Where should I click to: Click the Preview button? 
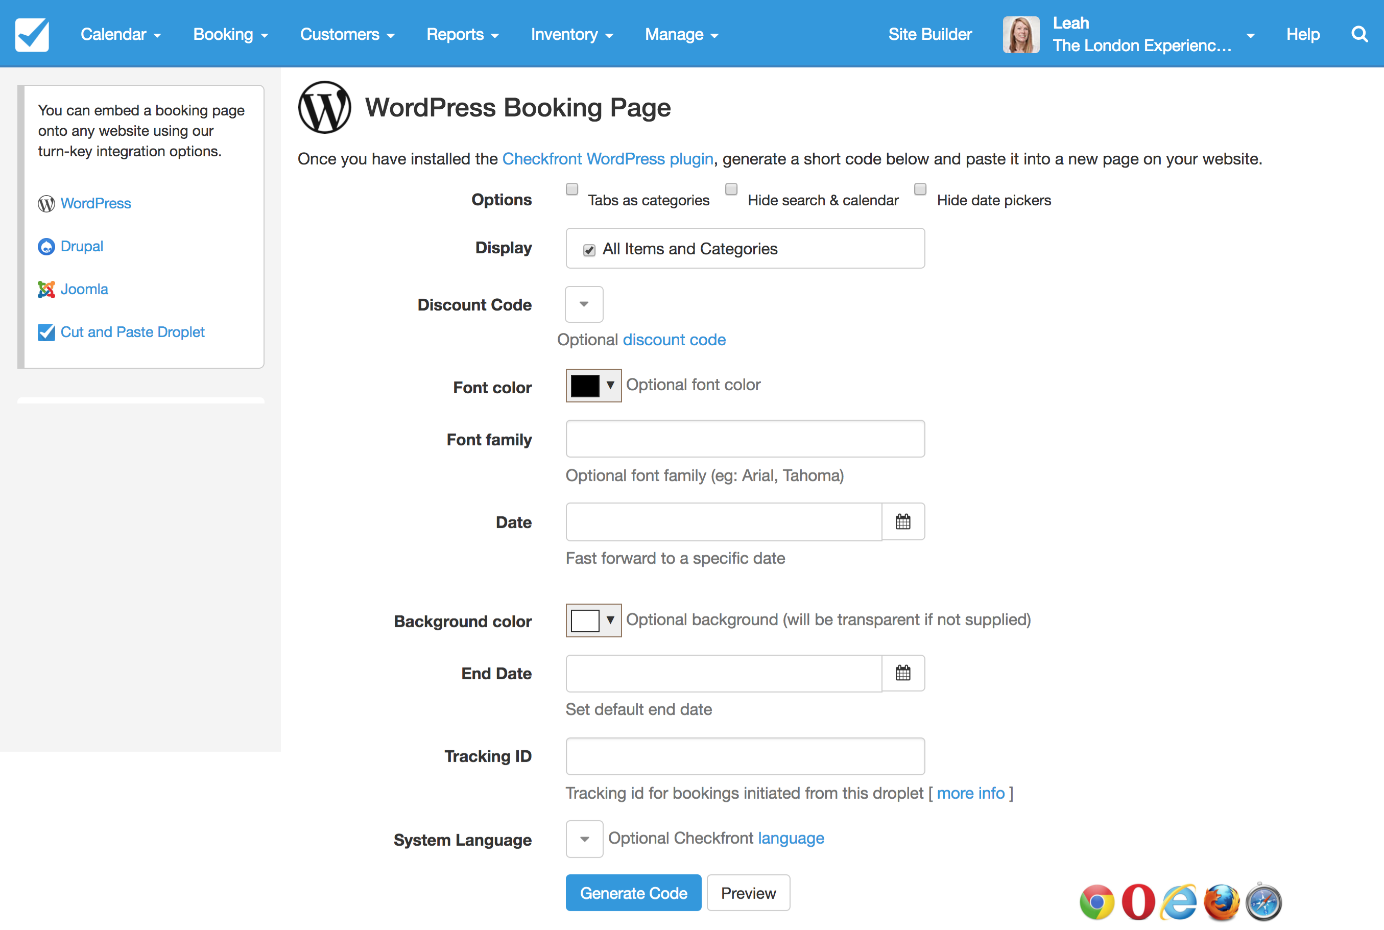(748, 893)
